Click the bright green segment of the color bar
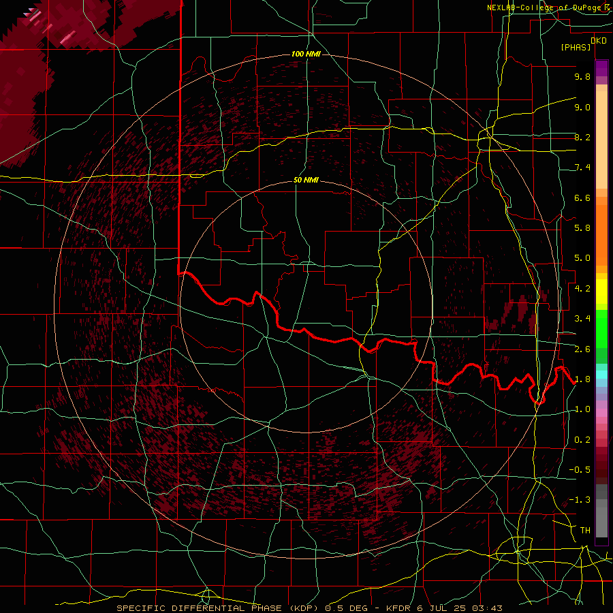The height and width of the screenshot is (613, 613). pos(601,328)
